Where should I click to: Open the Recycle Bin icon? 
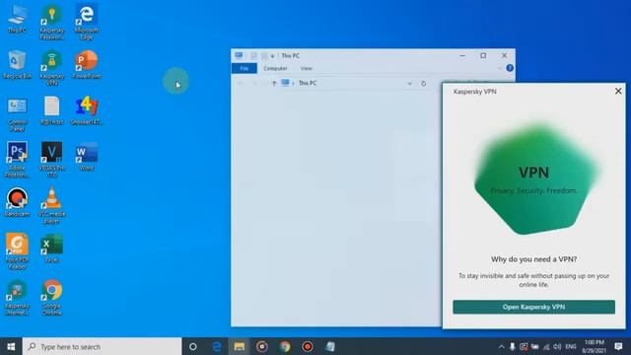click(x=18, y=64)
